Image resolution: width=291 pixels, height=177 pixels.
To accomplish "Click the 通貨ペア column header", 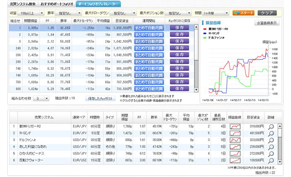I will [x=79, y=118].
